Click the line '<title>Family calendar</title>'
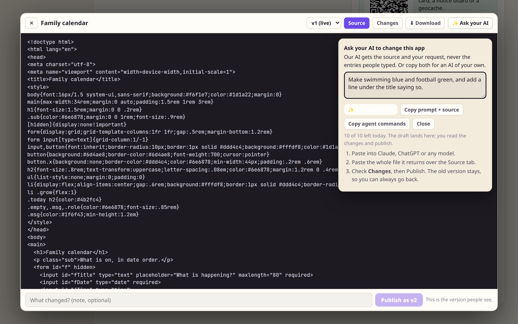Screen dimensions: 518x324 (x=74, y=79)
